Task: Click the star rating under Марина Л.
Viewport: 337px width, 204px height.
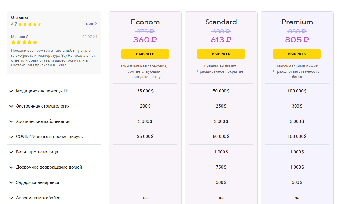Action: (24, 42)
